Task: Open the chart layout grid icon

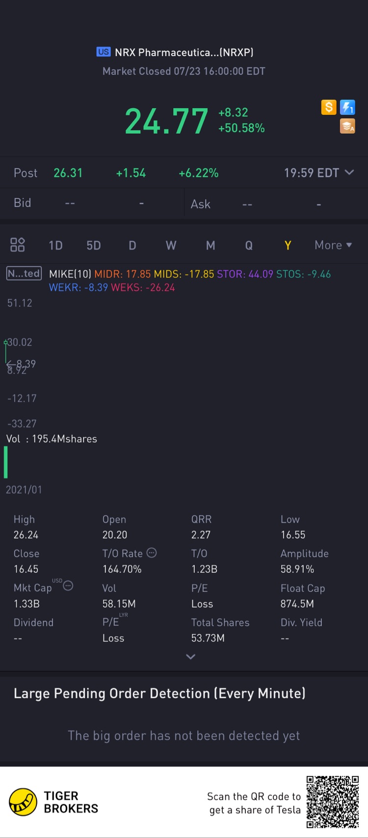Action: [18, 245]
